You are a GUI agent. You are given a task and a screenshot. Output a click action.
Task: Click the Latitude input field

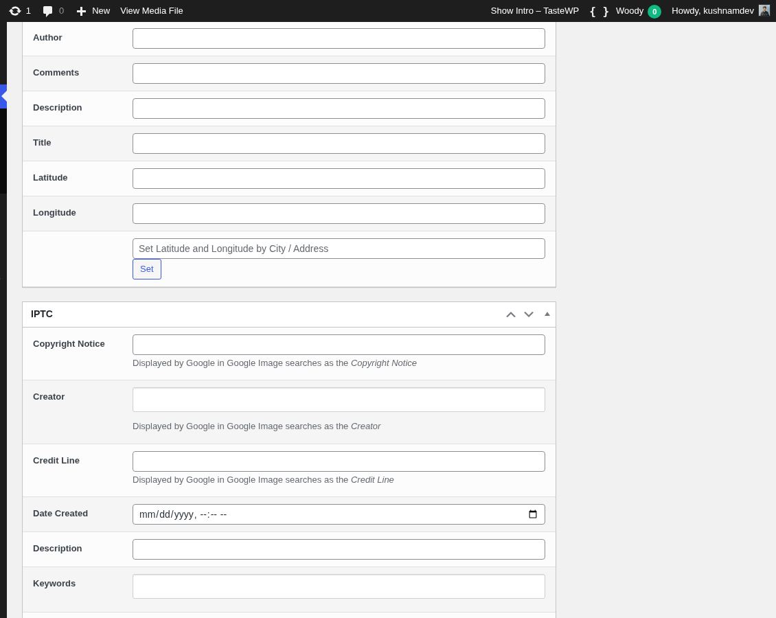(339, 178)
